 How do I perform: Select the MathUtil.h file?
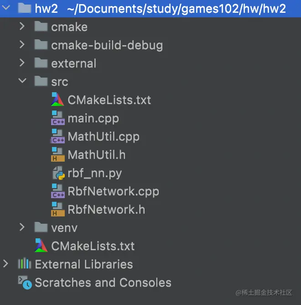click(x=97, y=155)
